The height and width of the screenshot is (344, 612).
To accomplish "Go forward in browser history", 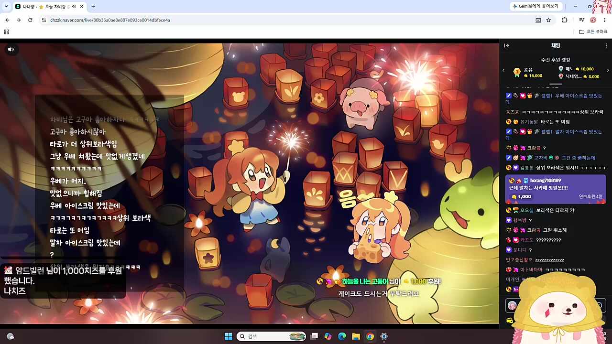I will point(19,20).
